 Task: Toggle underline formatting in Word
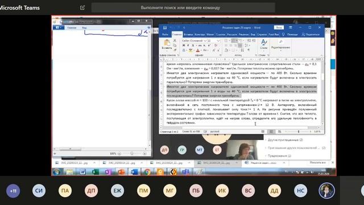192,46
